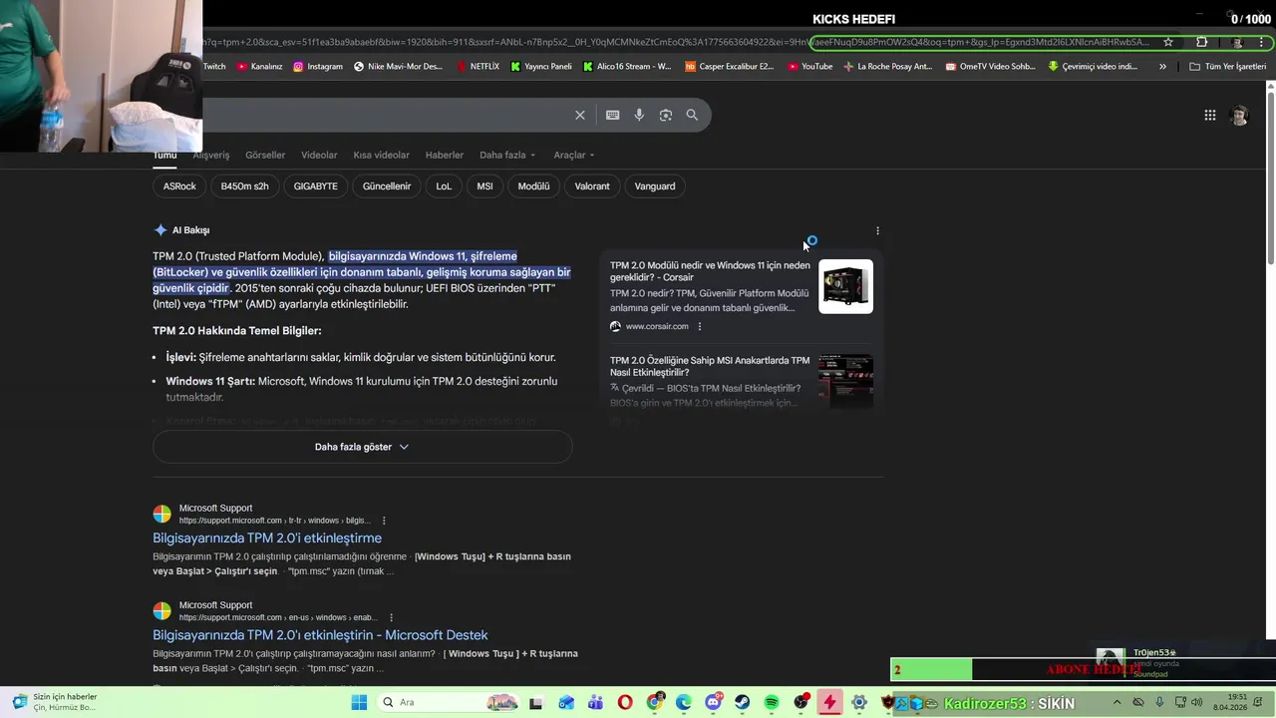Viewport: 1276px width, 718px height.
Task: Switch to Chrome on the taskbar
Action: coord(655,702)
